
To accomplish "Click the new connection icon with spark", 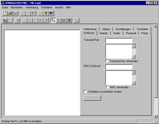I will point(5,20).
